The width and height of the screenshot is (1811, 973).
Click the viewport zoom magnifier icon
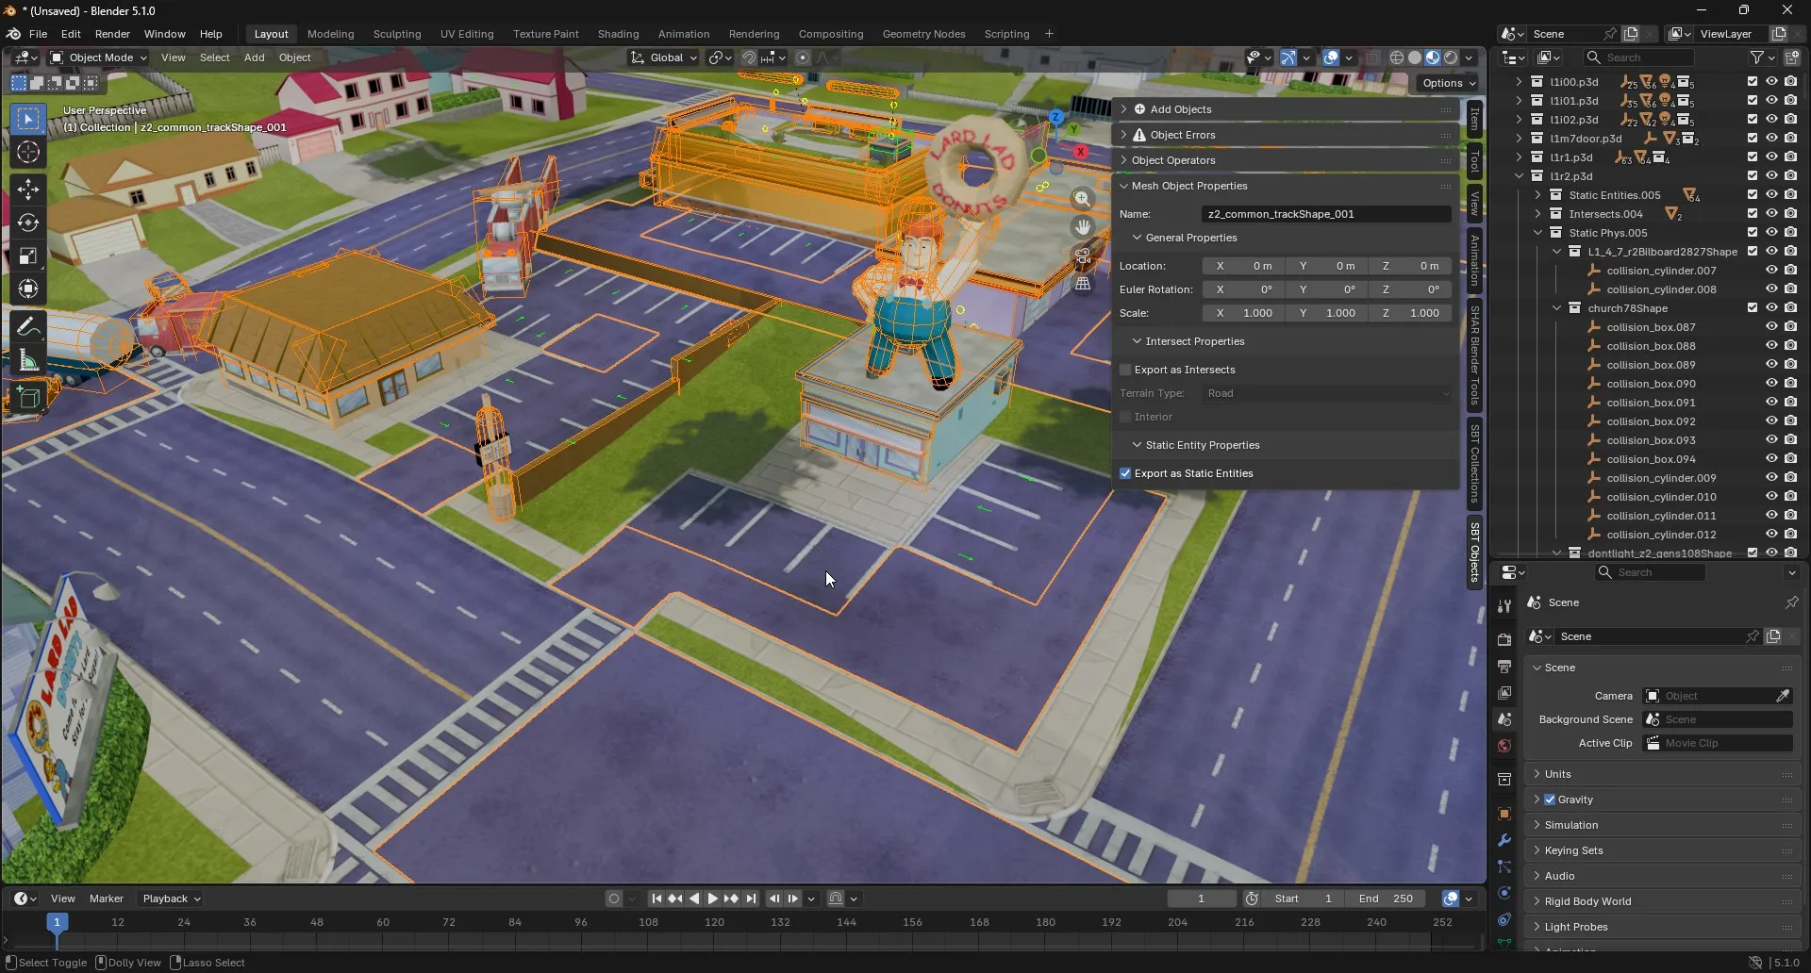pos(1083,199)
